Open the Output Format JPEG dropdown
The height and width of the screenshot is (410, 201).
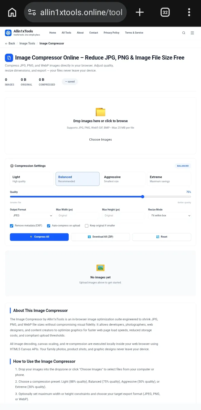pos(32,215)
